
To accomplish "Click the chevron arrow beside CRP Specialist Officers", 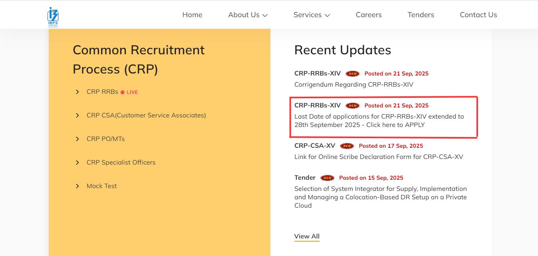I will [78, 163].
